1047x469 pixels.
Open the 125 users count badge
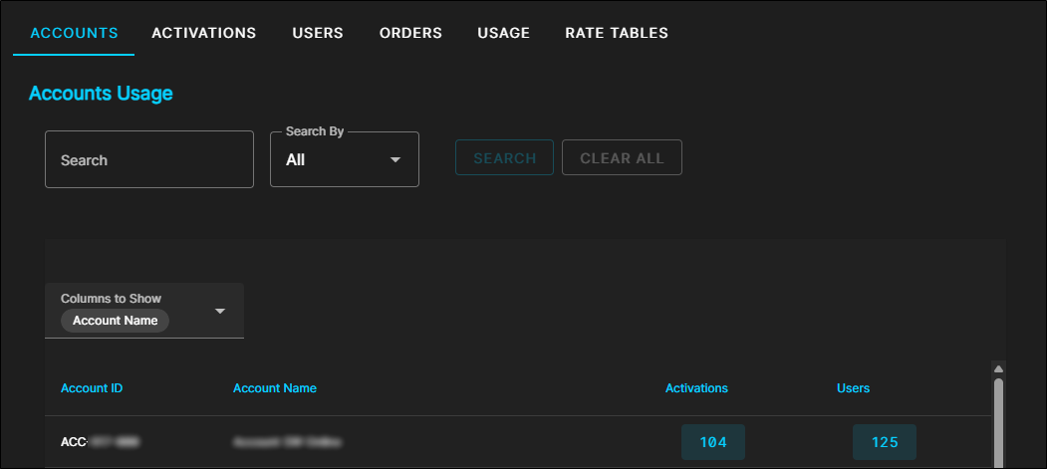click(885, 442)
